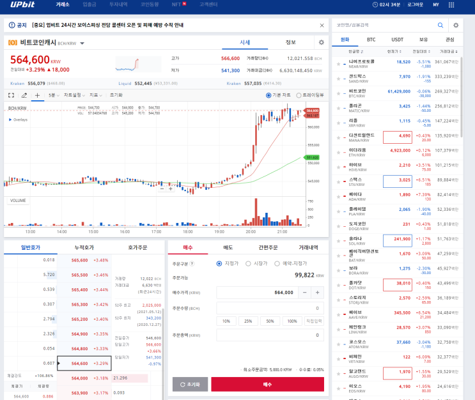Click 로그아웃 logout link

tap(415, 5)
